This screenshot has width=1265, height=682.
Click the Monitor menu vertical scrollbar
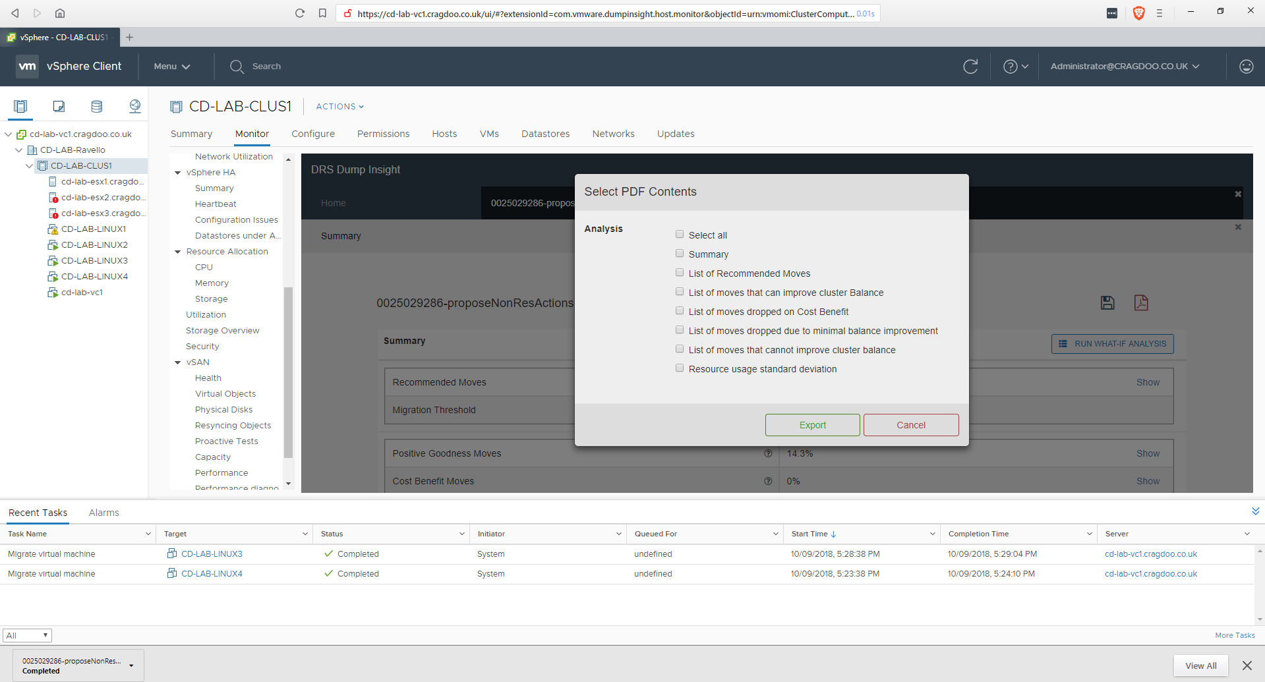288,372
